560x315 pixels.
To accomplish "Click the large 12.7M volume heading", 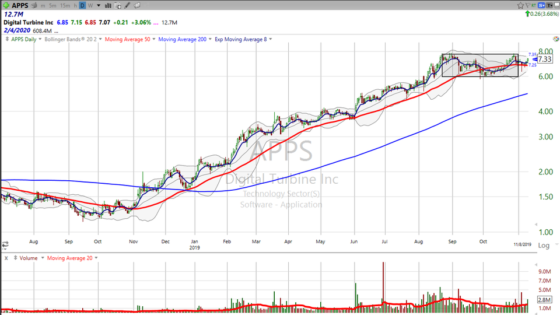I will point(13,14).
